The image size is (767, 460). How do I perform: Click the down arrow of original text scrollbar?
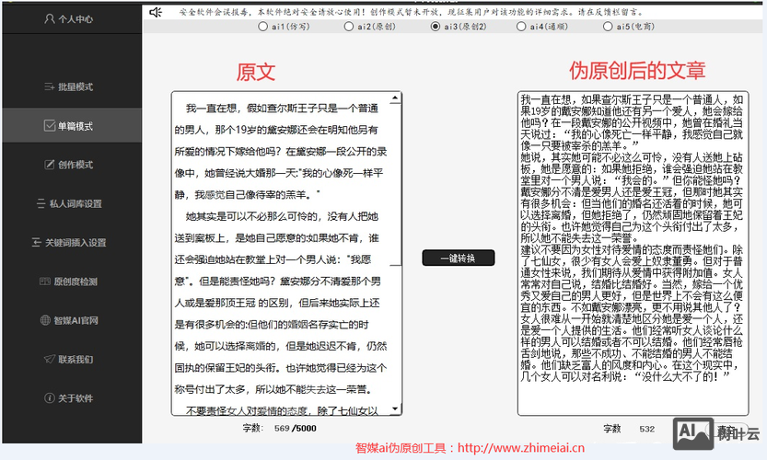(x=396, y=409)
